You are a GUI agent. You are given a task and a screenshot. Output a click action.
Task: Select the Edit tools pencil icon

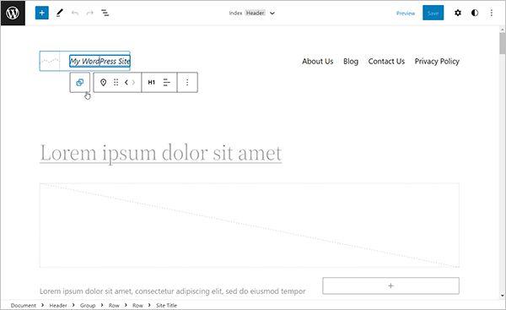pos(59,13)
